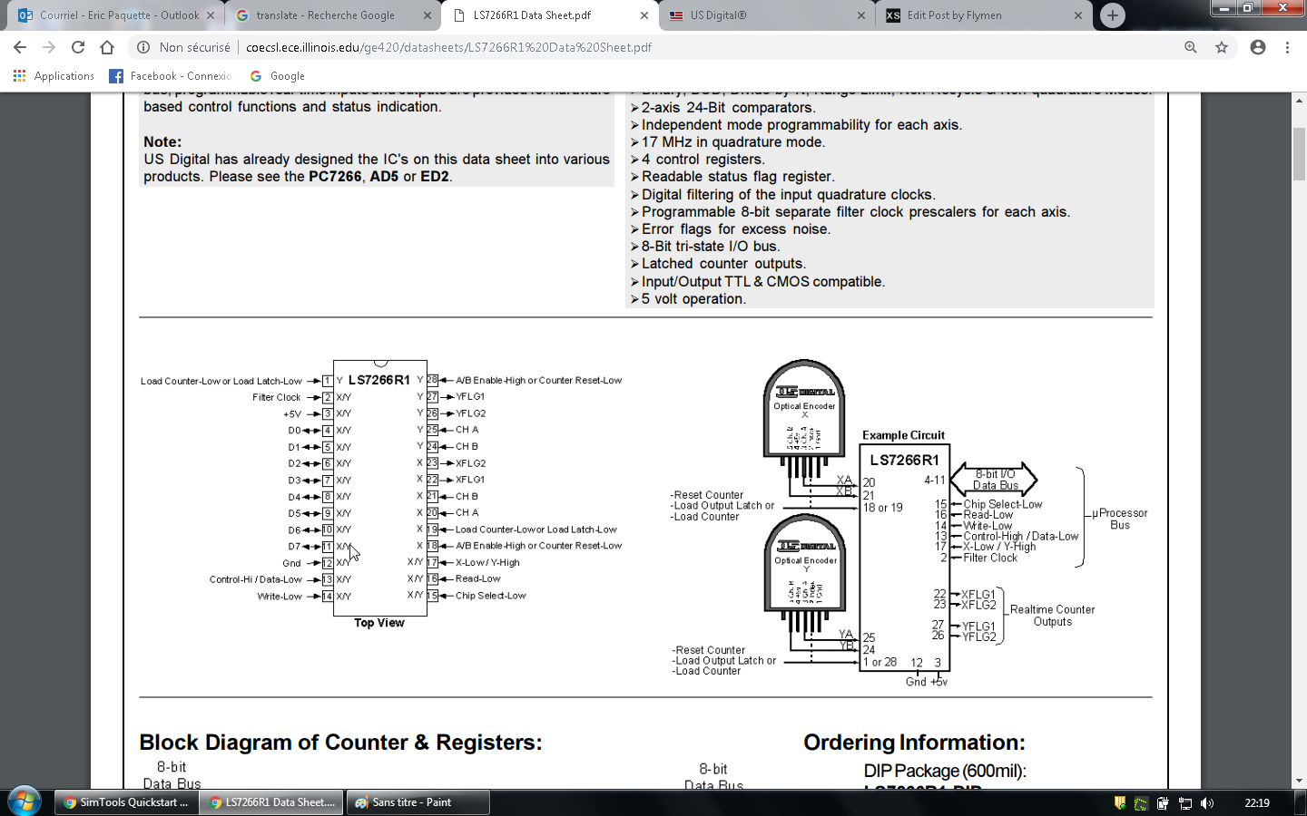This screenshot has height=816, width=1307.
Task: Click the 22:19 taskbar clock
Action: (1257, 803)
